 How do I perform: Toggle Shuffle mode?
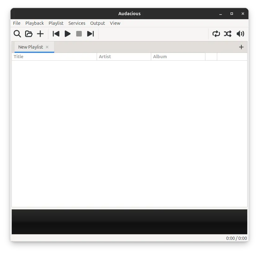coord(228,34)
